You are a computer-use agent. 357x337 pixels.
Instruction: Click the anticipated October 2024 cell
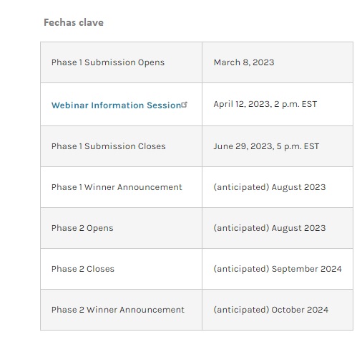(x=278, y=310)
